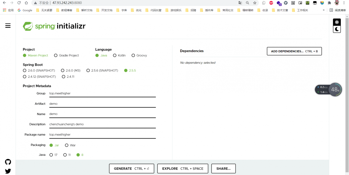349x175 pixels.
Task: Select Spring Boot 2.4.11
Action: (68, 77)
